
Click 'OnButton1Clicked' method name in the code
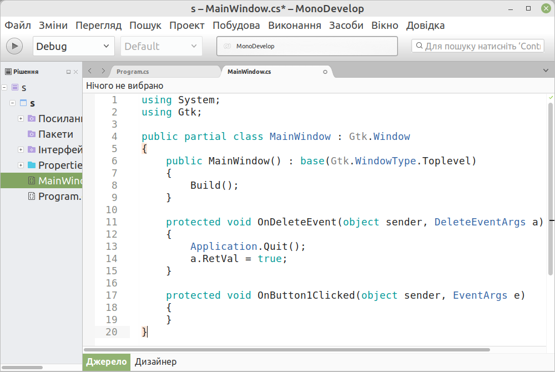point(306,295)
